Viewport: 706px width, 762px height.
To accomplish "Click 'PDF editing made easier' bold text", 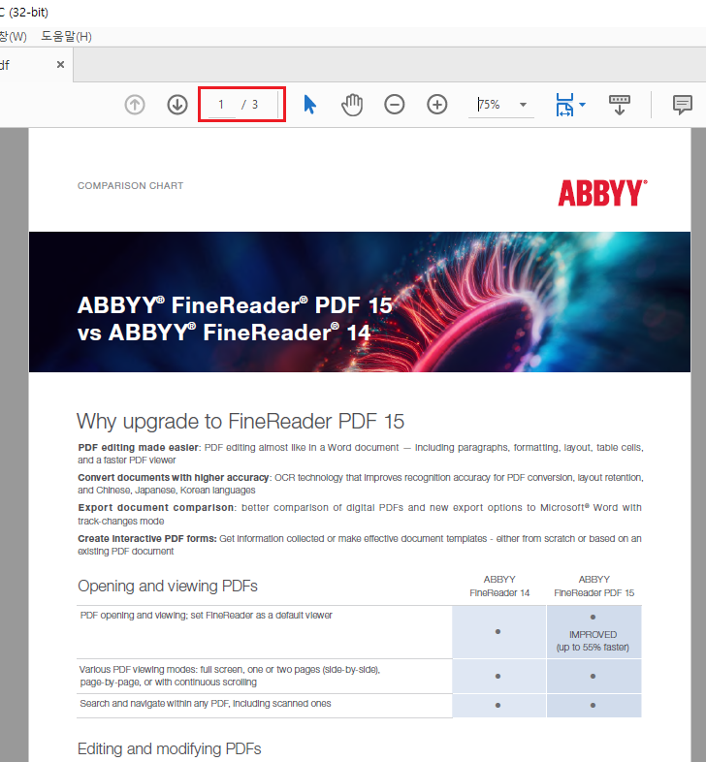I will tap(138, 448).
